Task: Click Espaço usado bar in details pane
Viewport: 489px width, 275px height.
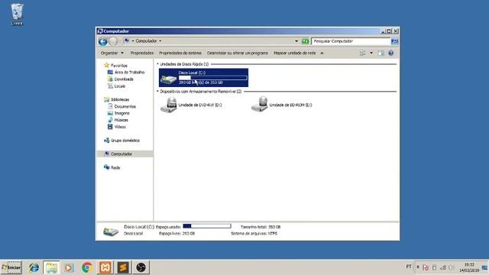Action: click(207, 226)
